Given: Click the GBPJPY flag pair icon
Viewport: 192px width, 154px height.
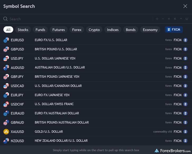Looking at the screenshot, I should pos(6,77).
